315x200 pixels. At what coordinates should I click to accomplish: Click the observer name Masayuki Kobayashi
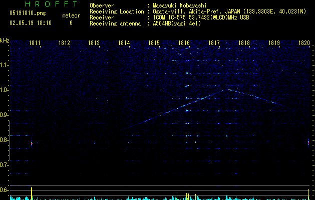pyautogui.click(x=180, y=5)
